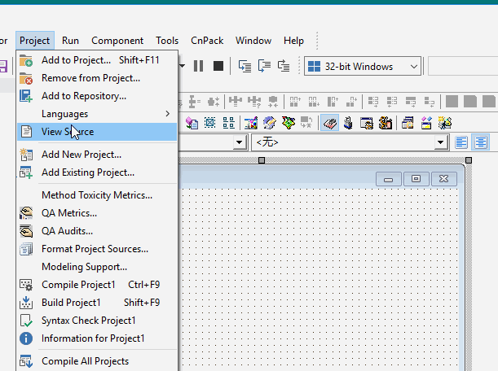The width and height of the screenshot is (498, 371).
Task: Click the Step Over debug icon
Action: pos(265,67)
